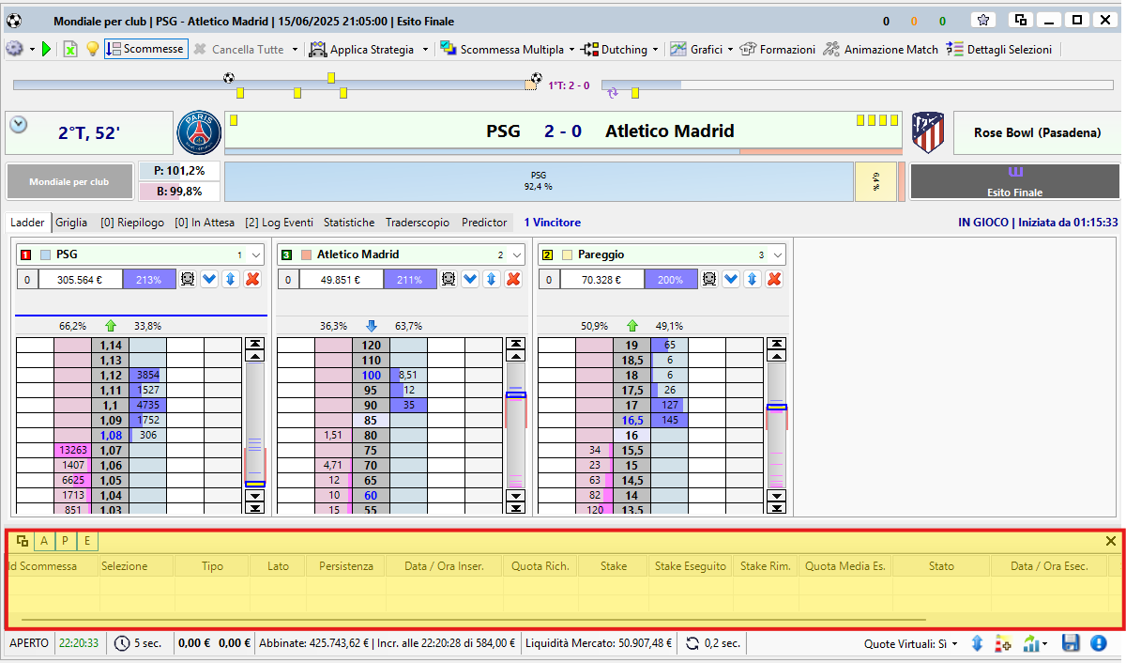
Task: Click the Atletico Madrid ladder scrollbar
Action: pyautogui.click(x=515, y=426)
